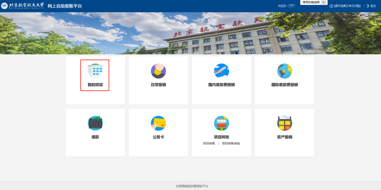Open 国内差旅费报销 airplane icon
381x190 pixels.
click(221, 71)
